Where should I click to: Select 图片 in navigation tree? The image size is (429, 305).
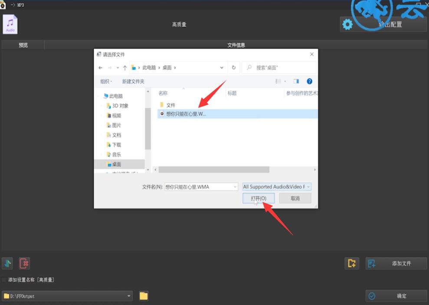[x=114, y=125]
